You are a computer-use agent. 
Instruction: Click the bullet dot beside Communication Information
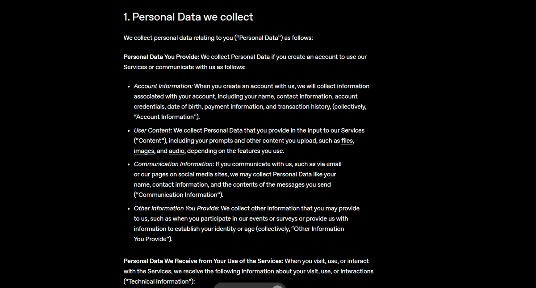coord(128,164)
